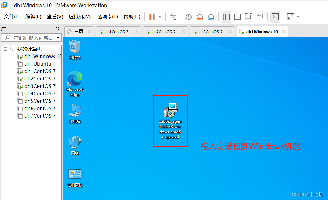Screen dimensions: 328x200
Task: Close the dh1Windows 10 tab
Action: tap(284, 31)
